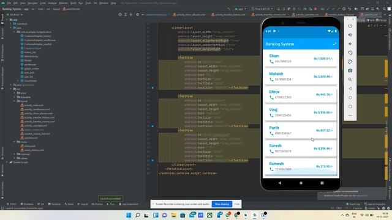This screenshot has height=220, width=392.
Task: Open Windows Start menu
Action: 129,215
